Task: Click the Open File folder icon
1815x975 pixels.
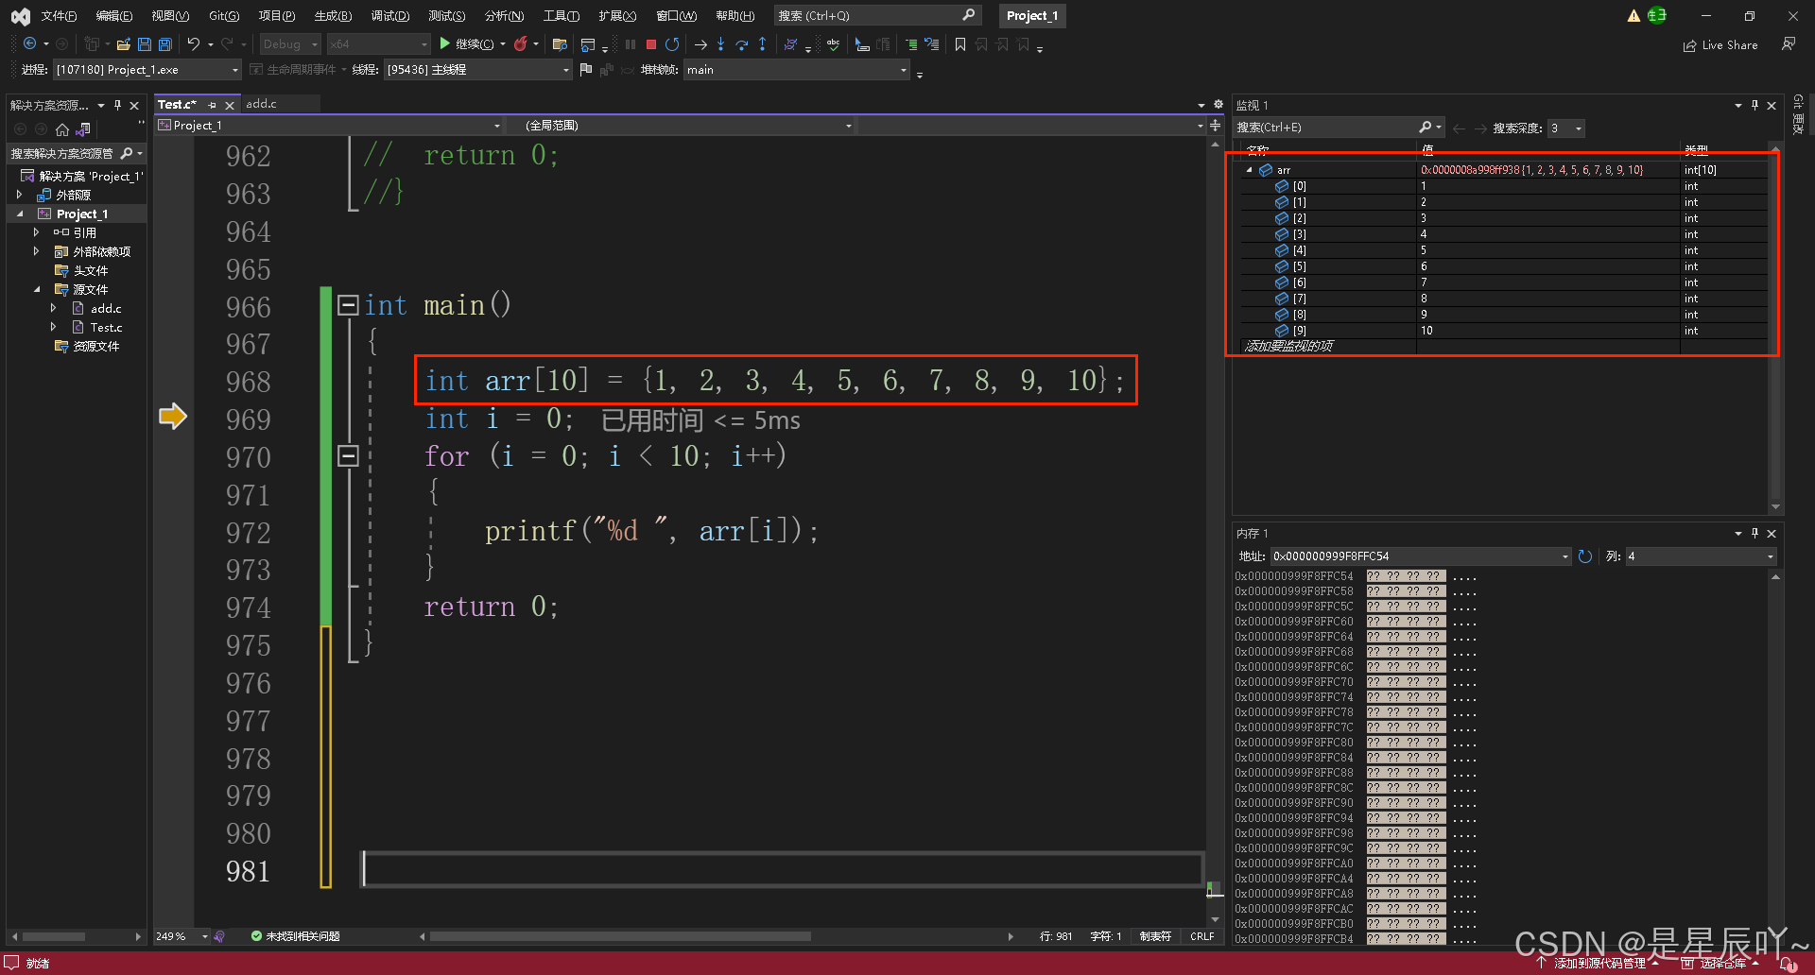Action: pos(124,44)
